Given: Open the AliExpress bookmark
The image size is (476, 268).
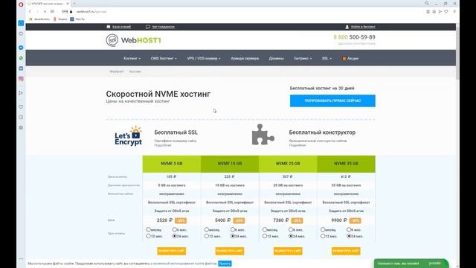Looking at the screenshot, I should [x=39, y=19].
